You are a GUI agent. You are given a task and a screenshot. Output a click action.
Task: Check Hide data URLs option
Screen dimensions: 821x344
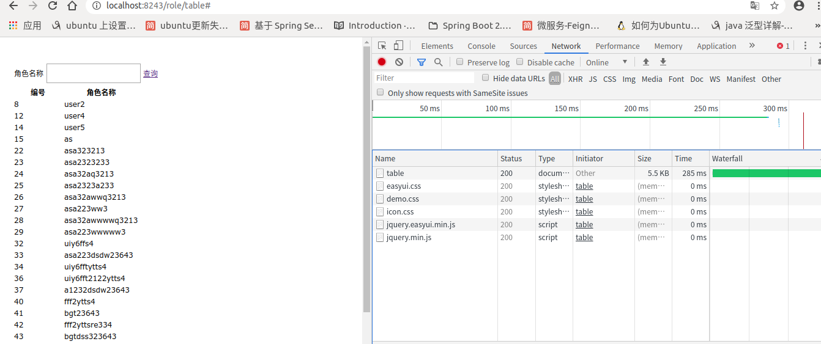tap(486, 78)
